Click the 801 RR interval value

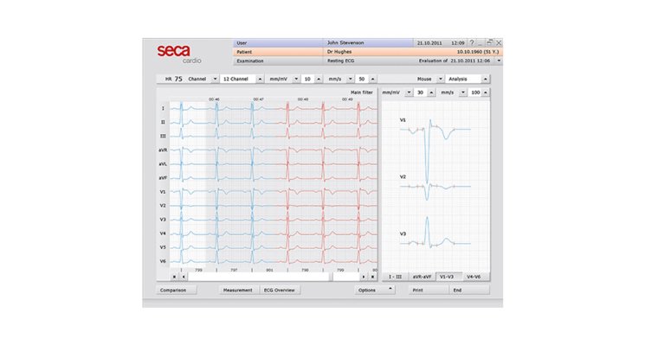(x=269, y=271)
